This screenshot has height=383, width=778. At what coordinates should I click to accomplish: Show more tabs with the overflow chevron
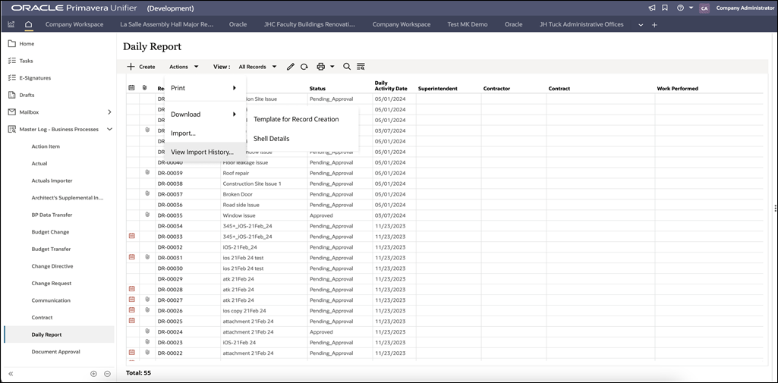click(x=641, y=25)
